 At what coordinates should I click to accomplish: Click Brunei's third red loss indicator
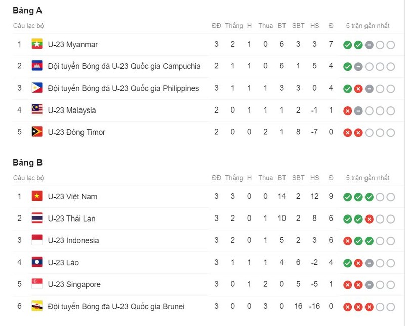coord(369,307)
